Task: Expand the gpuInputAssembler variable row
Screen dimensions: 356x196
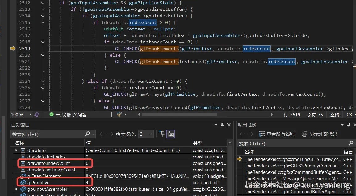Action: click(16, 189)
